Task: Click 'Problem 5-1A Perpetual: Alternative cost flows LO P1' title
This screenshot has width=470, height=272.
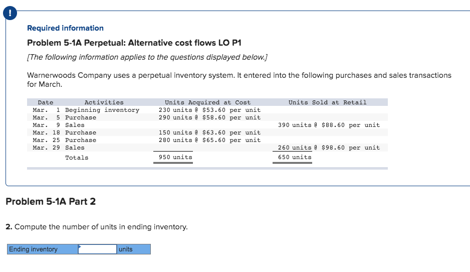Action: point(134,43)
